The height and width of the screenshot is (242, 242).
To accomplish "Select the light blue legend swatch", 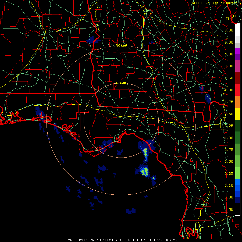I will pyautogui.click(x=237, y=182).
